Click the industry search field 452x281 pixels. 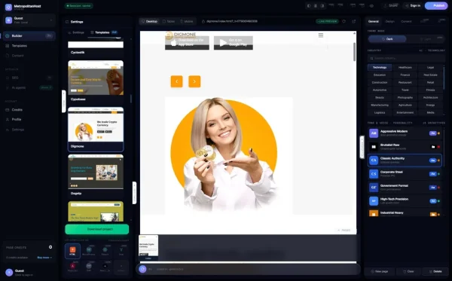click(406, 58)
